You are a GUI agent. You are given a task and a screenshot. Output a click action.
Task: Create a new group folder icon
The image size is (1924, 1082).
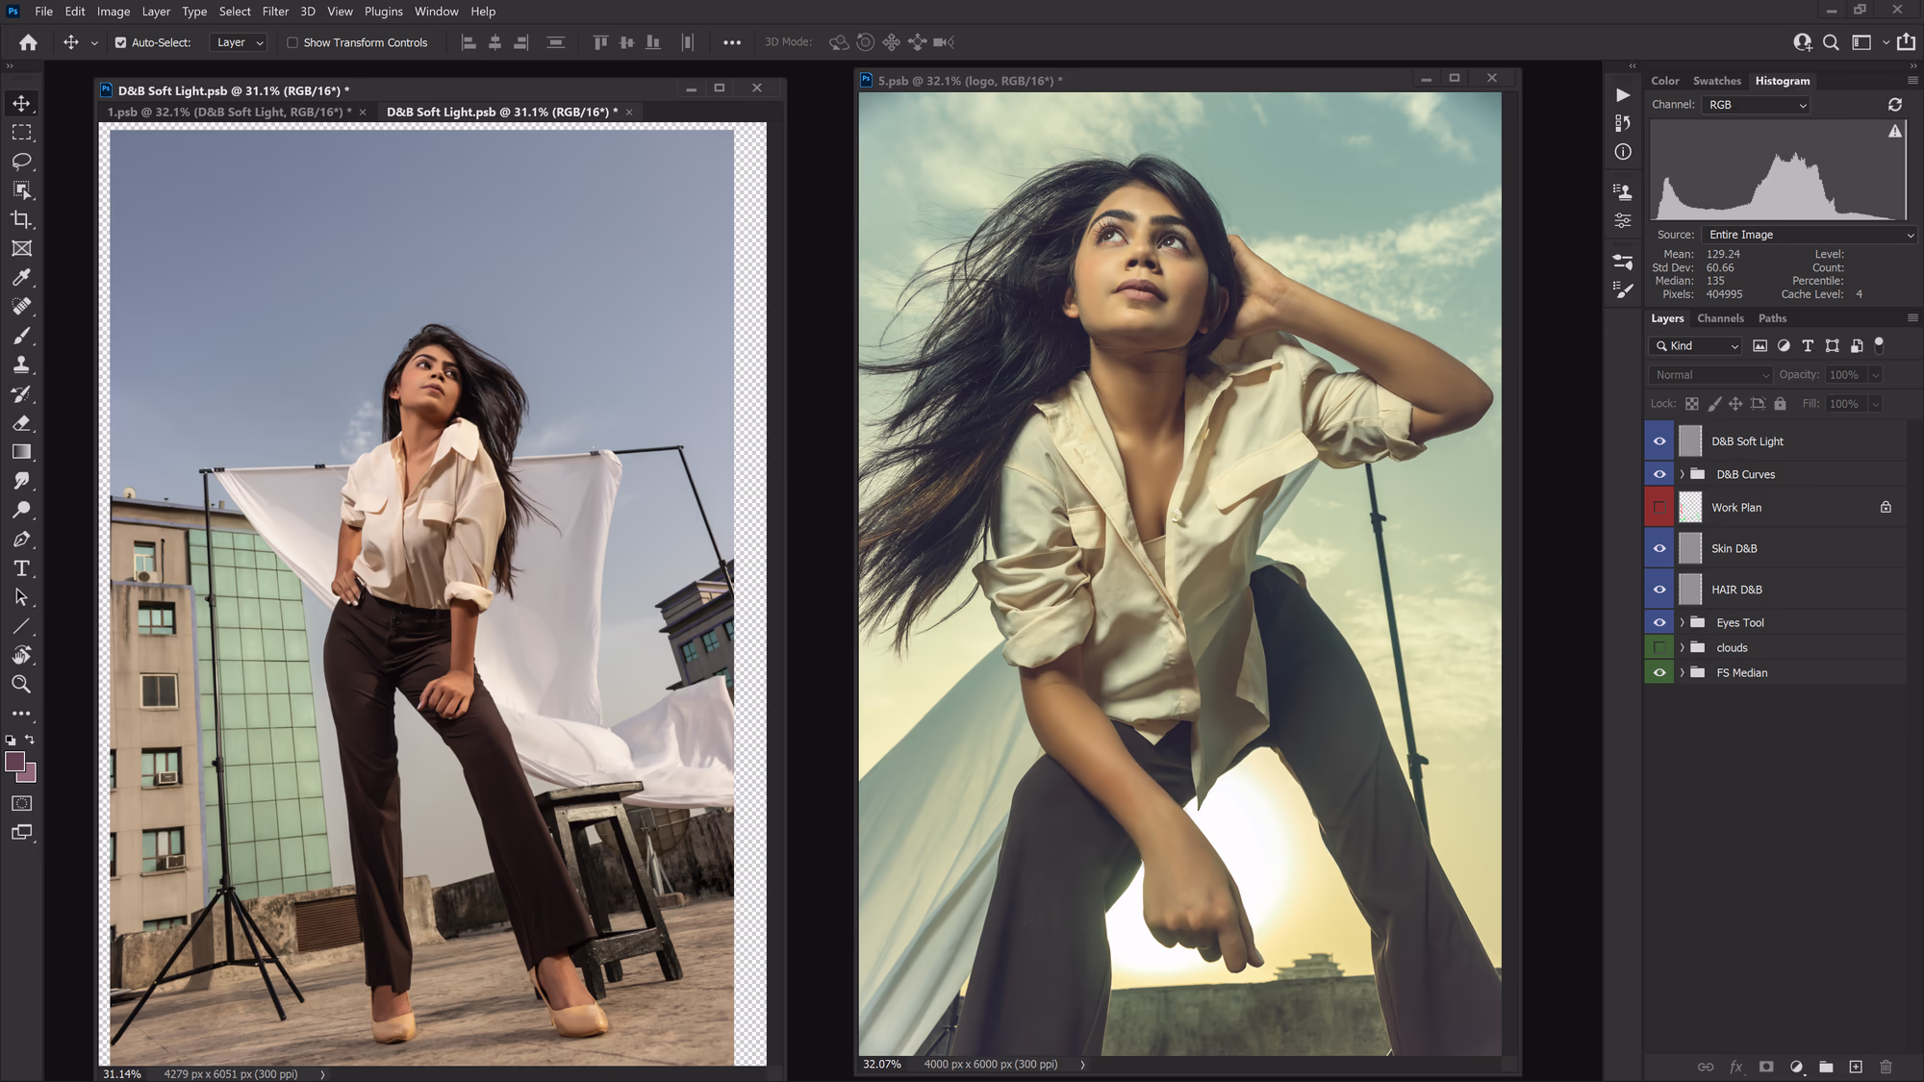point(1826,1067)
